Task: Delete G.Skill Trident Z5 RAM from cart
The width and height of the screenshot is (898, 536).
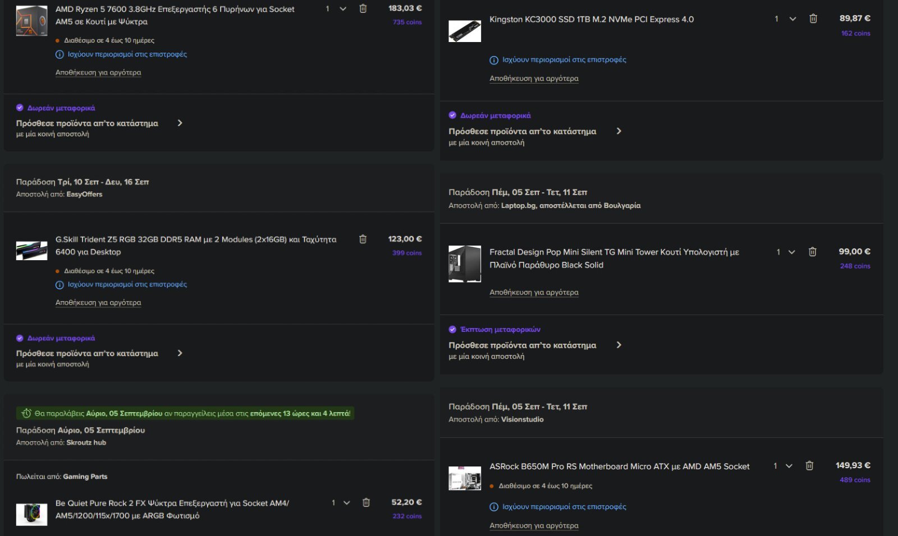Action: click(x=363, y=239)
